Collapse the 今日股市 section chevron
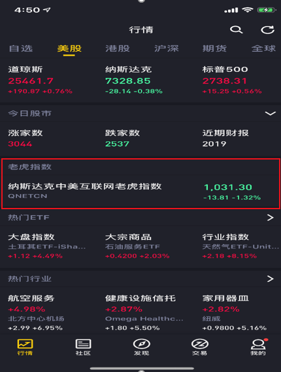This screenshot has width=281, height=372. click(x=271, y=113)
